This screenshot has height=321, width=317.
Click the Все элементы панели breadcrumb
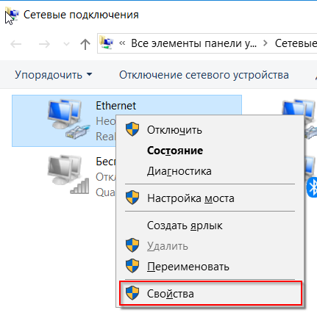click(193, 43)
